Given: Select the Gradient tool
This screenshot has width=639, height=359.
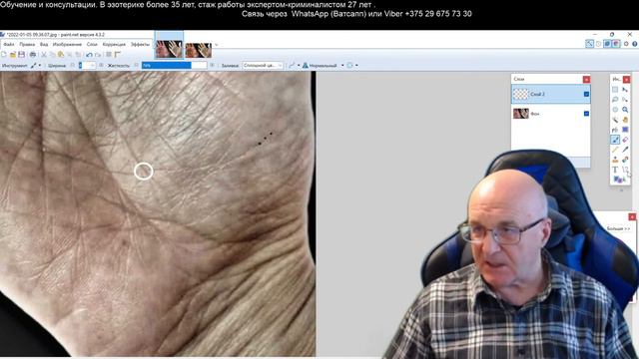Looking at the screenshot, I should 625,130.
